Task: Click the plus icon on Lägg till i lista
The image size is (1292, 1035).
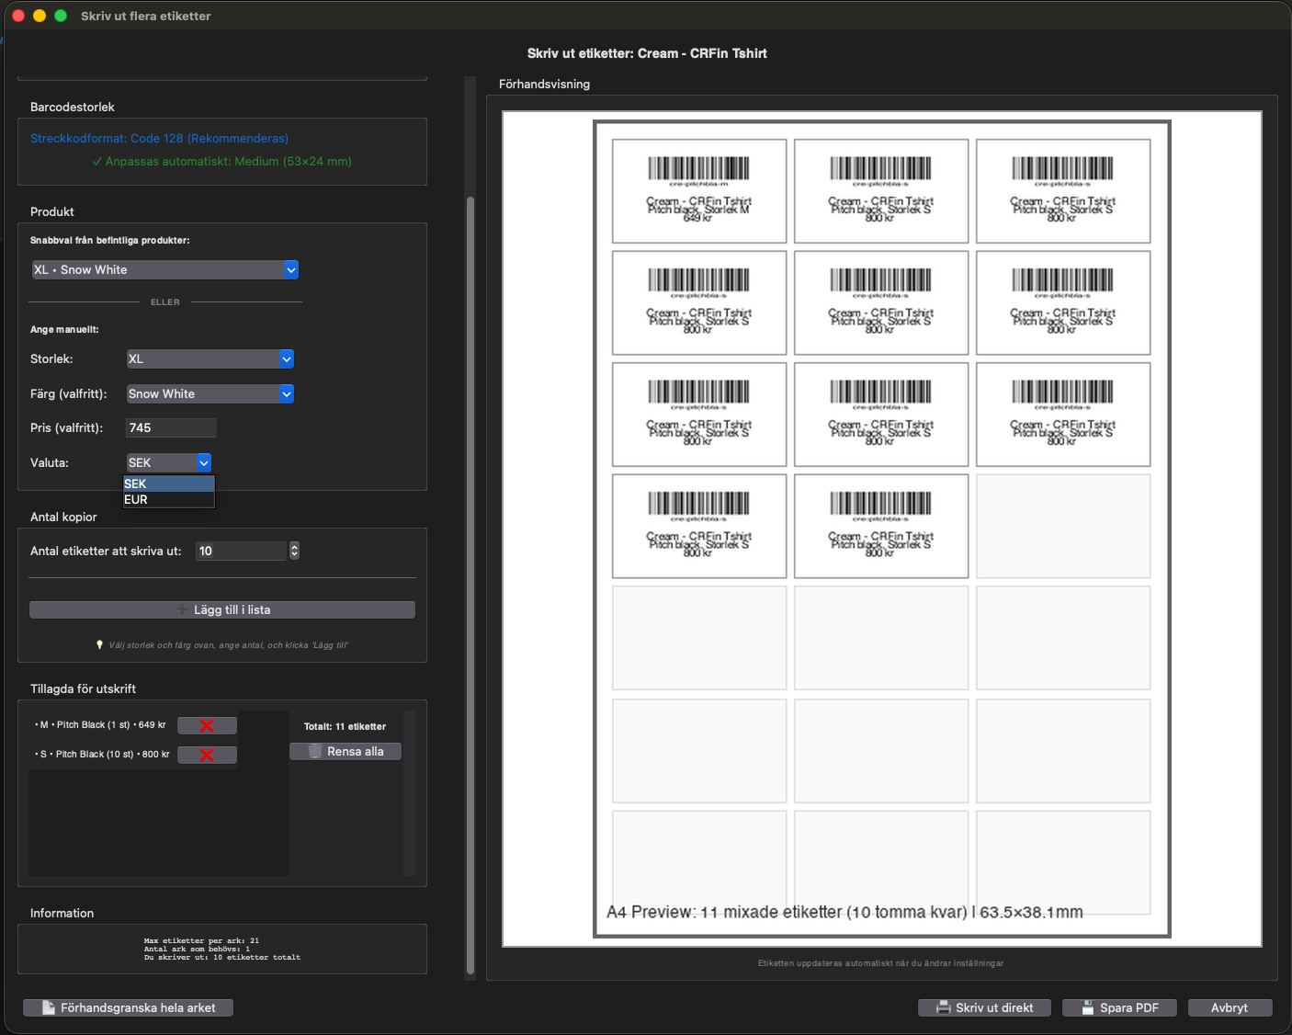Action: (x=182, y=609)
